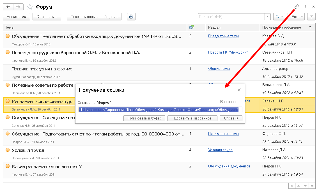The height and width of the screenshot is (191, 319).
Task: Click Копировать в буфер in the dialog
Action: 144,118
